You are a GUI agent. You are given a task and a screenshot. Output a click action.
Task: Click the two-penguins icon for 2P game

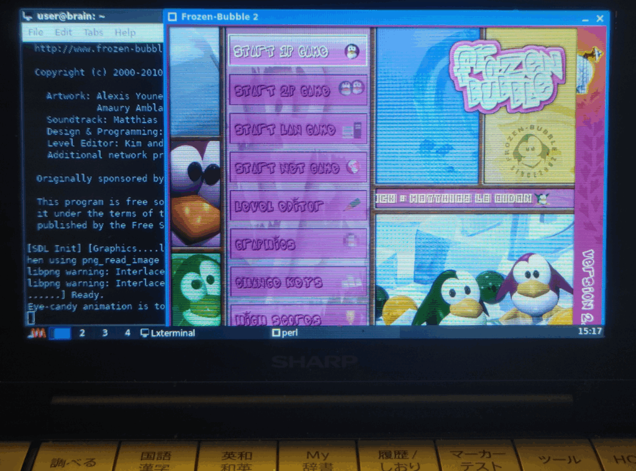pyautogui.click(x=350, y=89)
